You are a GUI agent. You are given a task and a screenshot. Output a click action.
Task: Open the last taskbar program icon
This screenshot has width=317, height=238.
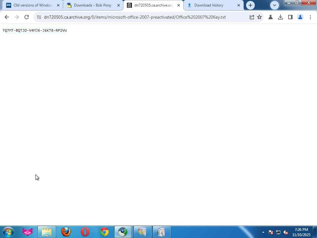[162, 232]
